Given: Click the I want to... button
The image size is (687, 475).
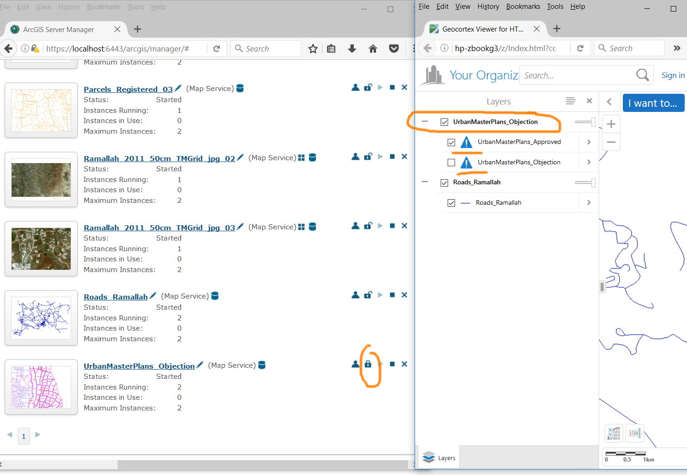Looking at the screenshot, I should [653, 103].
